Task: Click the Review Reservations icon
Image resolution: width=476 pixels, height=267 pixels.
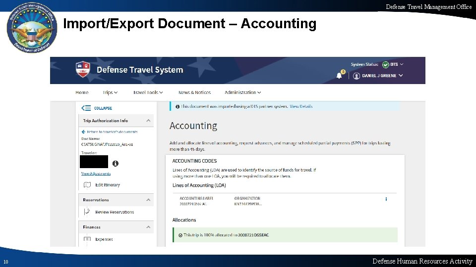Action: coord(87,212)
